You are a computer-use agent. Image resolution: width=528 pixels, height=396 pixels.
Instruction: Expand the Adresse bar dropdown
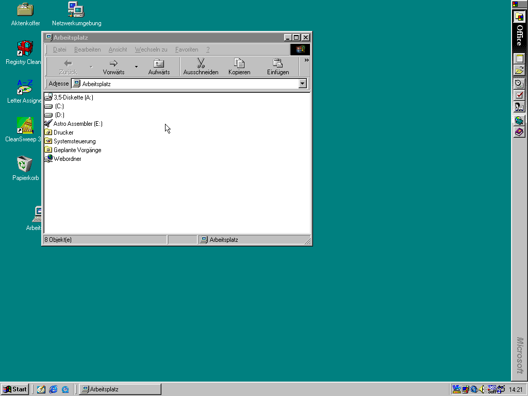(302, 84)
